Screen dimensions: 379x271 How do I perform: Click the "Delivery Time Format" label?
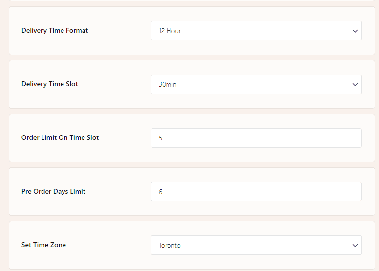coord(55,30)
